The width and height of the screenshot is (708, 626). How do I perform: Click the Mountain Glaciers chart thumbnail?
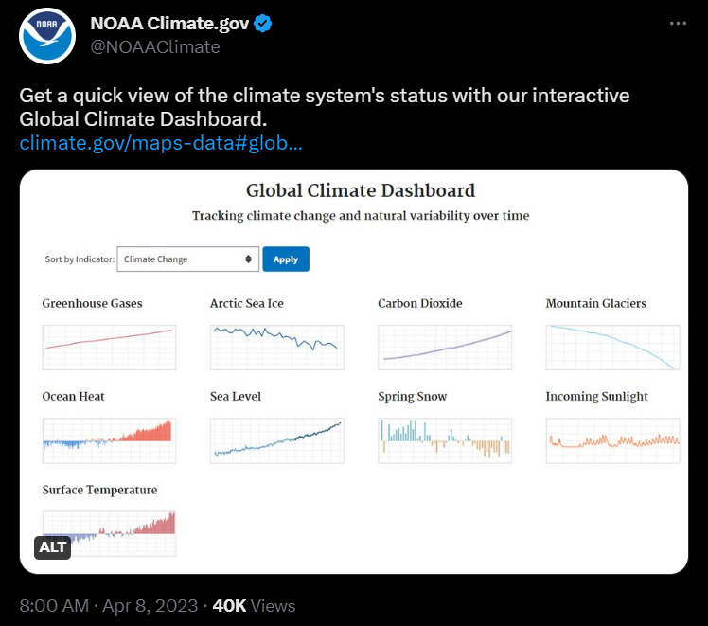click(x=612, y=348)
